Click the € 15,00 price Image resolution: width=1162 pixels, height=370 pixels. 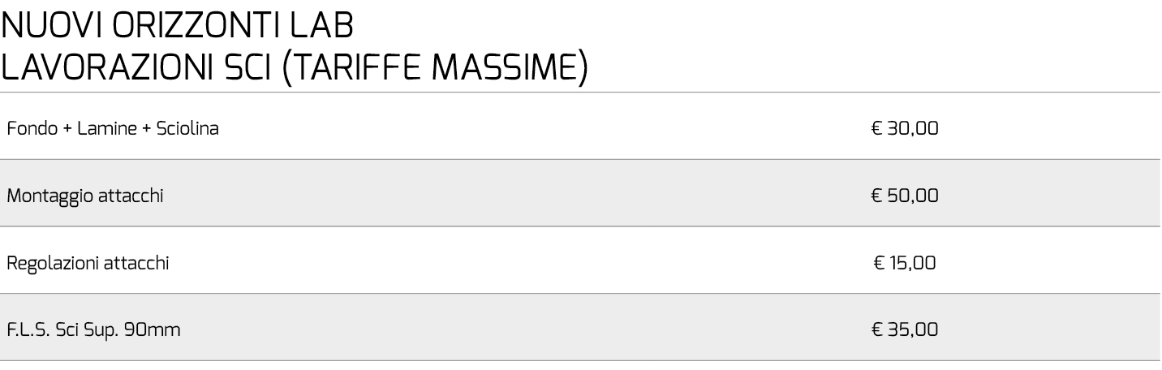tap(906, 263)
